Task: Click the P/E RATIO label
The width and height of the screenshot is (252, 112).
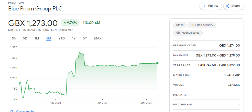Action: [x=180, y=95]
